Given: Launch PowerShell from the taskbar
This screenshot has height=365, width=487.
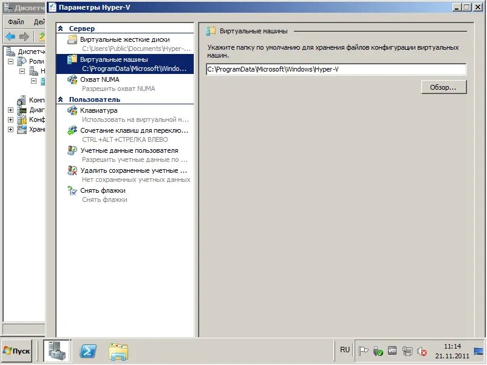Looking at the screenshot, I should (x=88, y=351).
